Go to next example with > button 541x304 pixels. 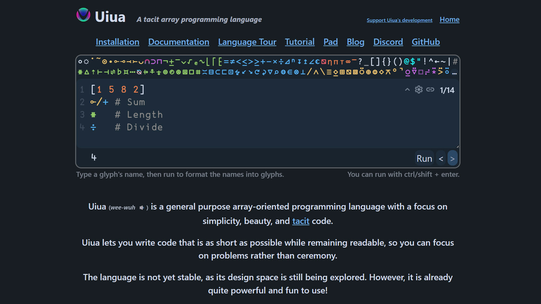452,159
